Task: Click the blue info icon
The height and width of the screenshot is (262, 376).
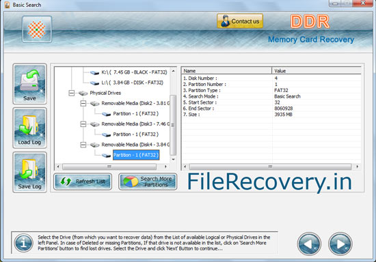Action: [23, 243]
